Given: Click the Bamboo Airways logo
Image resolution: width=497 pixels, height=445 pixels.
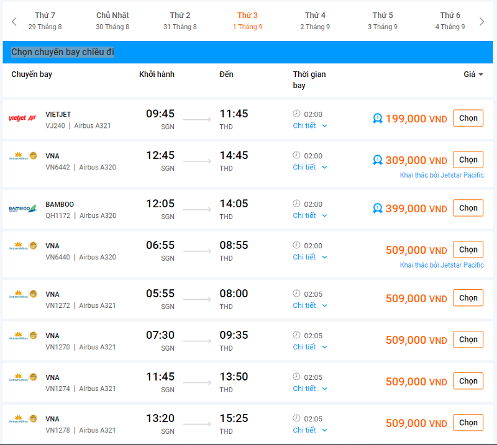Looking at the screenshot, I should [22, 209].
